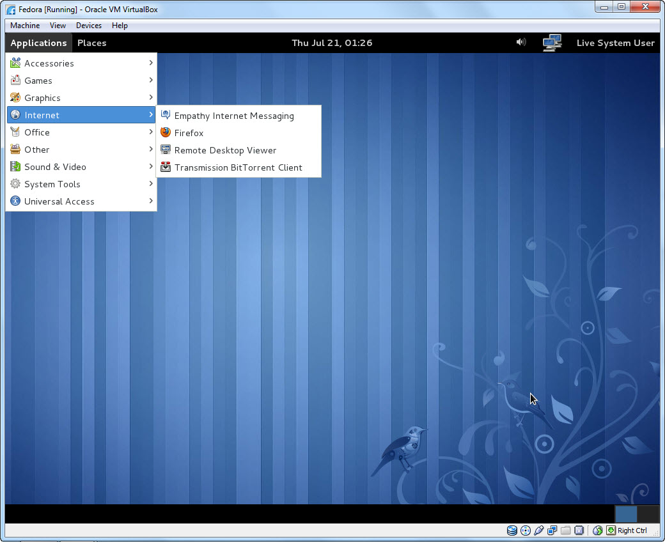Image resolution: width=665 pixels, height=542 pixels.
Task: Click VirtualBox network adapter status icon
Action: pyautogui.click(x=552, y=530)
